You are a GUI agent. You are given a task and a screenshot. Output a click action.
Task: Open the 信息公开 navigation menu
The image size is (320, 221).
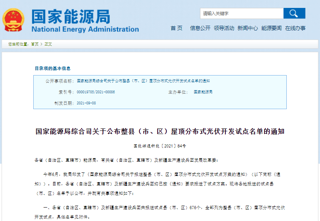coord(200,28)
